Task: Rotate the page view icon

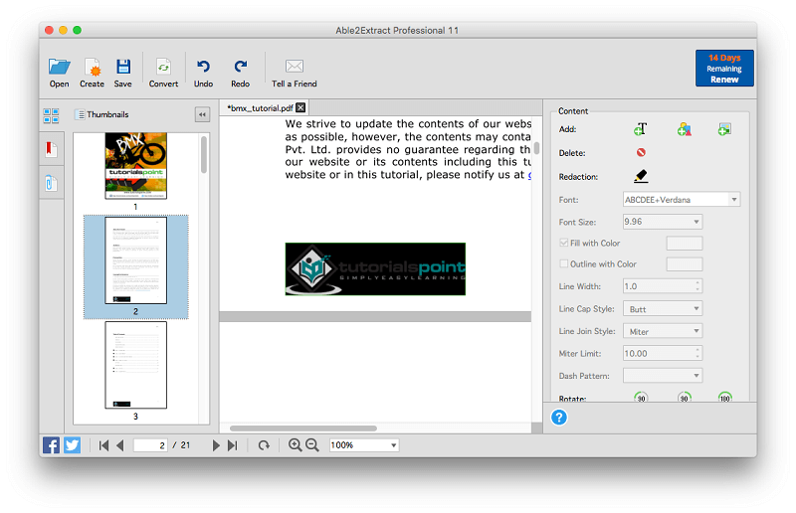Action: point(264,445)
